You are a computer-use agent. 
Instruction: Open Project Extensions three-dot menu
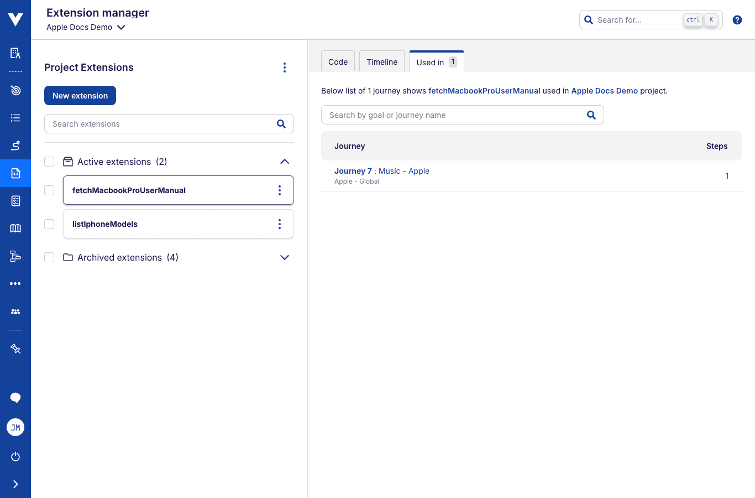pos(285,68)
